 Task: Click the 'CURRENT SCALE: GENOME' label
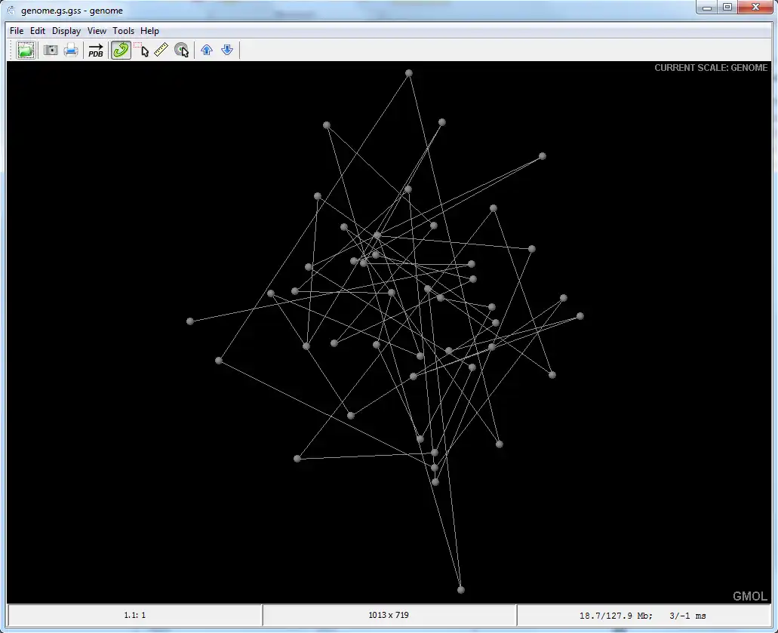[711, 68]
